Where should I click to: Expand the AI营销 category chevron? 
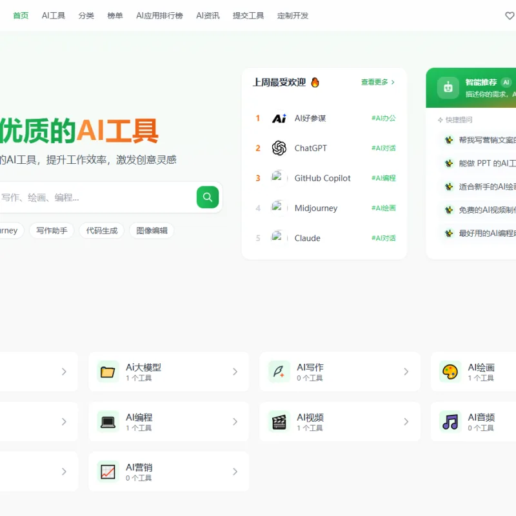click(x=235, y=471)
